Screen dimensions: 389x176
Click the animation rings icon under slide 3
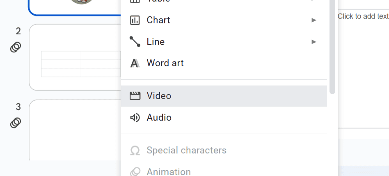point(16,123)
